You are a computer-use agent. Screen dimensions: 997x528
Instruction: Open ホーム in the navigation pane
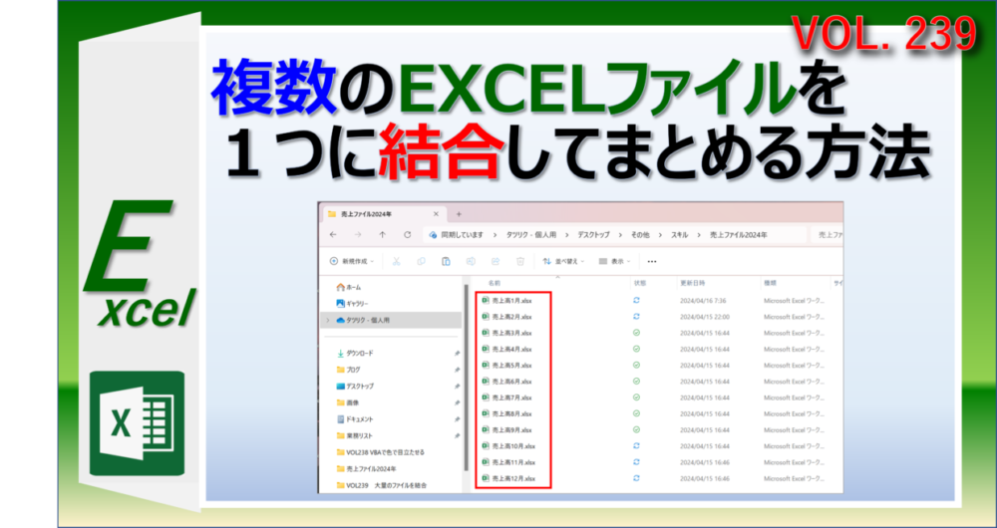[x=353, y=287]
